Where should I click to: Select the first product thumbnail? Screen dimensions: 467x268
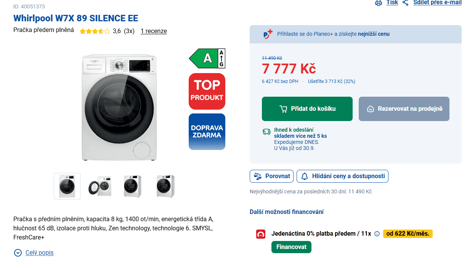[x=67, y=186]
